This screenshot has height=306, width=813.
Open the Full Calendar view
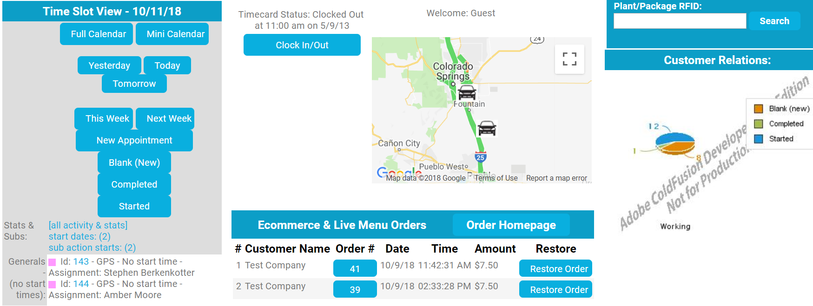(x=98, y=34)
